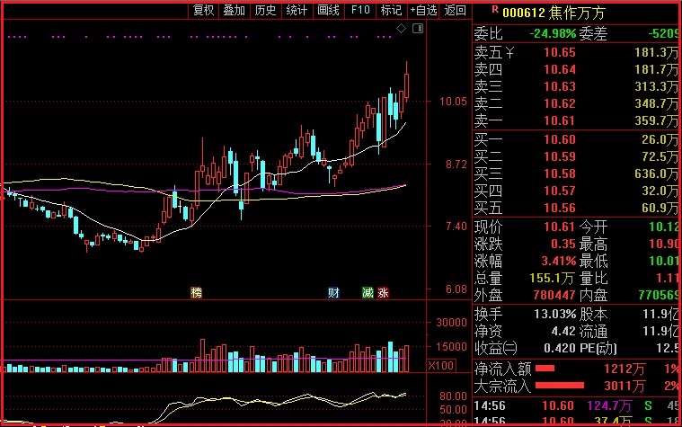Click the 净流入额 red bar
The width and height of the screenshot is (682, 427).
click(x=545, y=369)
